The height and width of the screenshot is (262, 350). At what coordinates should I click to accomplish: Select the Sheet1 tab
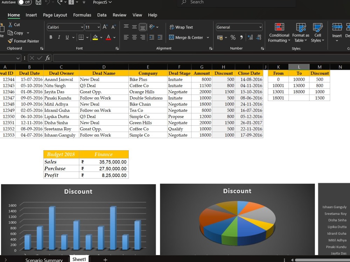(79, 259)
